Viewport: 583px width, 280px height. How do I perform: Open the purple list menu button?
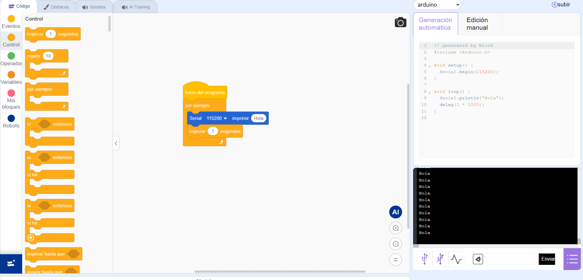click(572, 259)
